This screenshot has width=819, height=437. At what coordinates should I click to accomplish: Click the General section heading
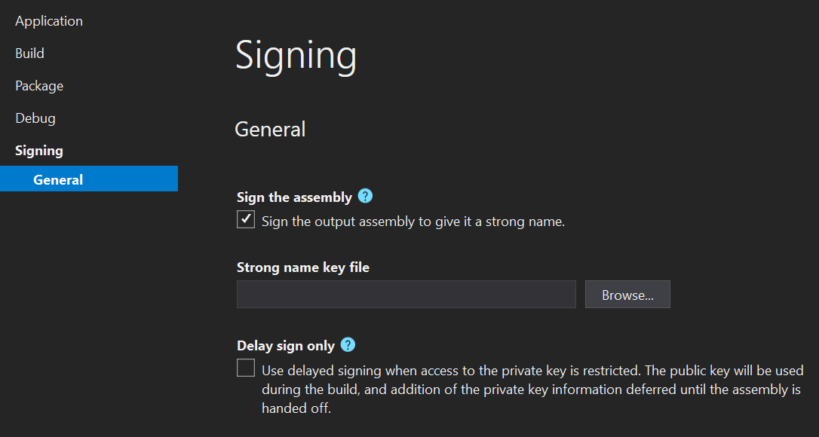point(269,129)
